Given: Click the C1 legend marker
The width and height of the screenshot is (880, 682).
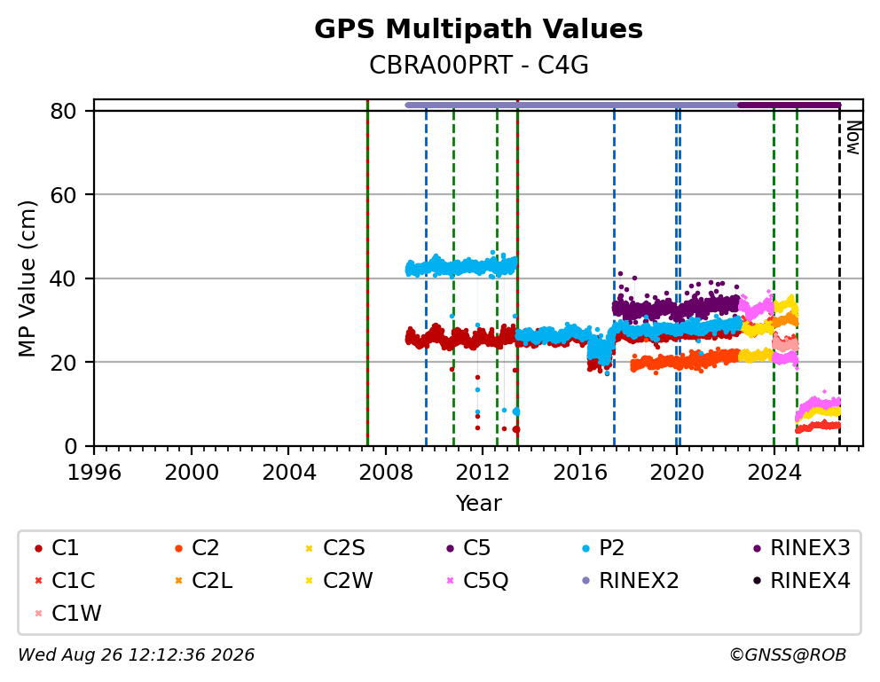Looking at the screenshot, I should 39,548.
